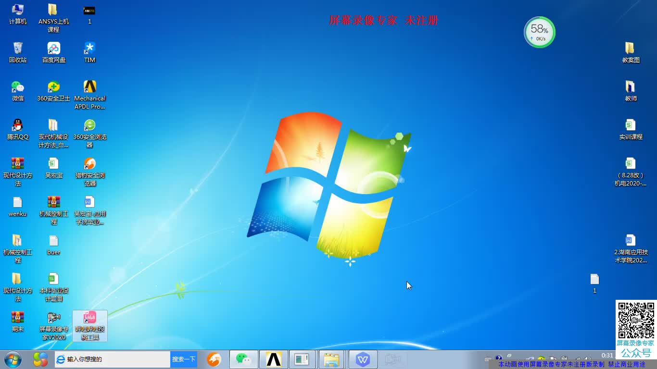This screenshot has height=369, width=657.
Task: Launch 百度网盘 from the desktop
Action: click(53, 53)
